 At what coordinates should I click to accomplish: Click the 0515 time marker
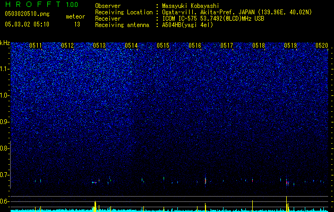click(x=163, y=46)
